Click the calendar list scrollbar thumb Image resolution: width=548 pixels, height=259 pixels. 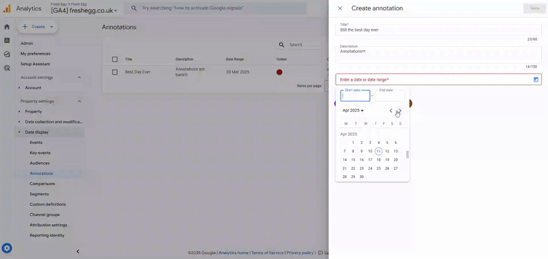click(x=407, y=154)
